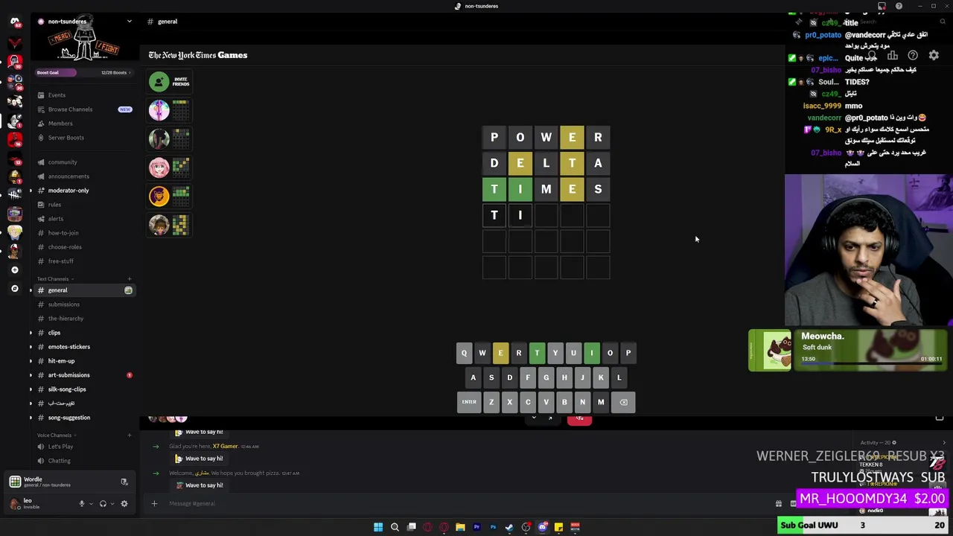
Task: Open Discord help question mark icon
Action: (x=899, y=6)
